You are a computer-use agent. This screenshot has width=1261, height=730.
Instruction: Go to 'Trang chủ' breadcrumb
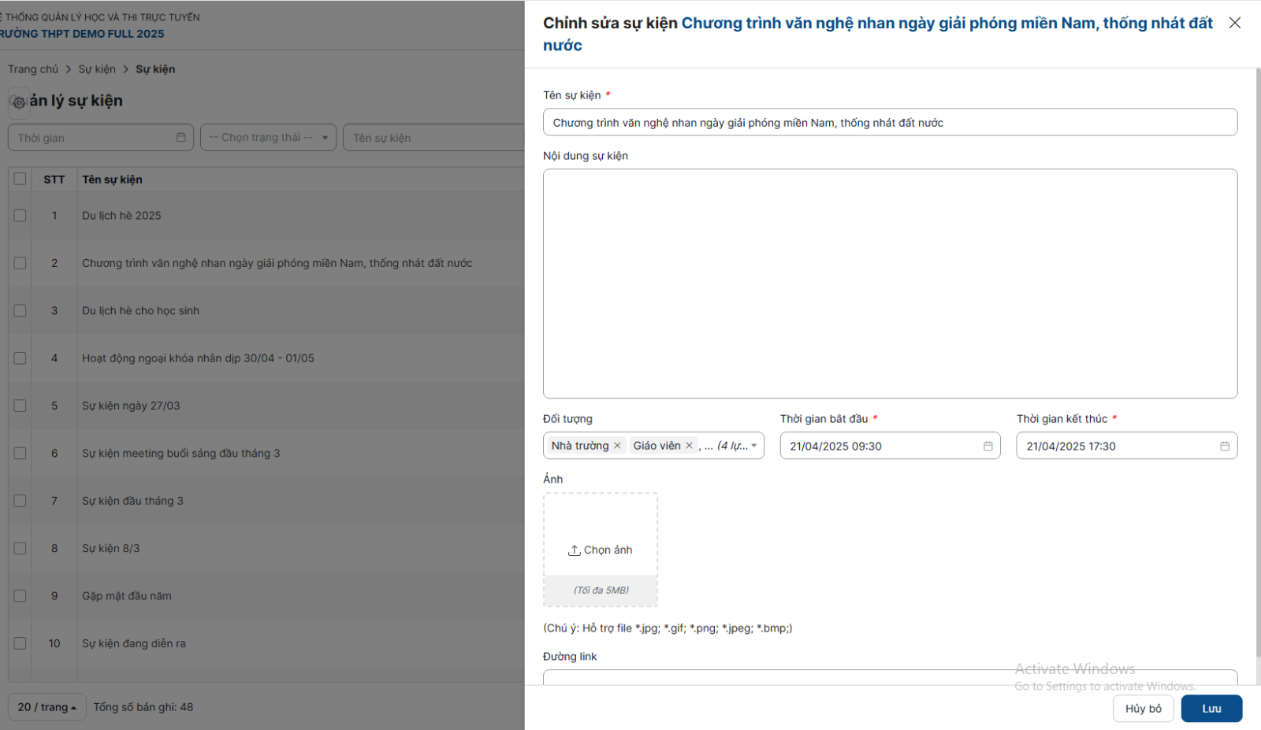[x=33, y=69]
